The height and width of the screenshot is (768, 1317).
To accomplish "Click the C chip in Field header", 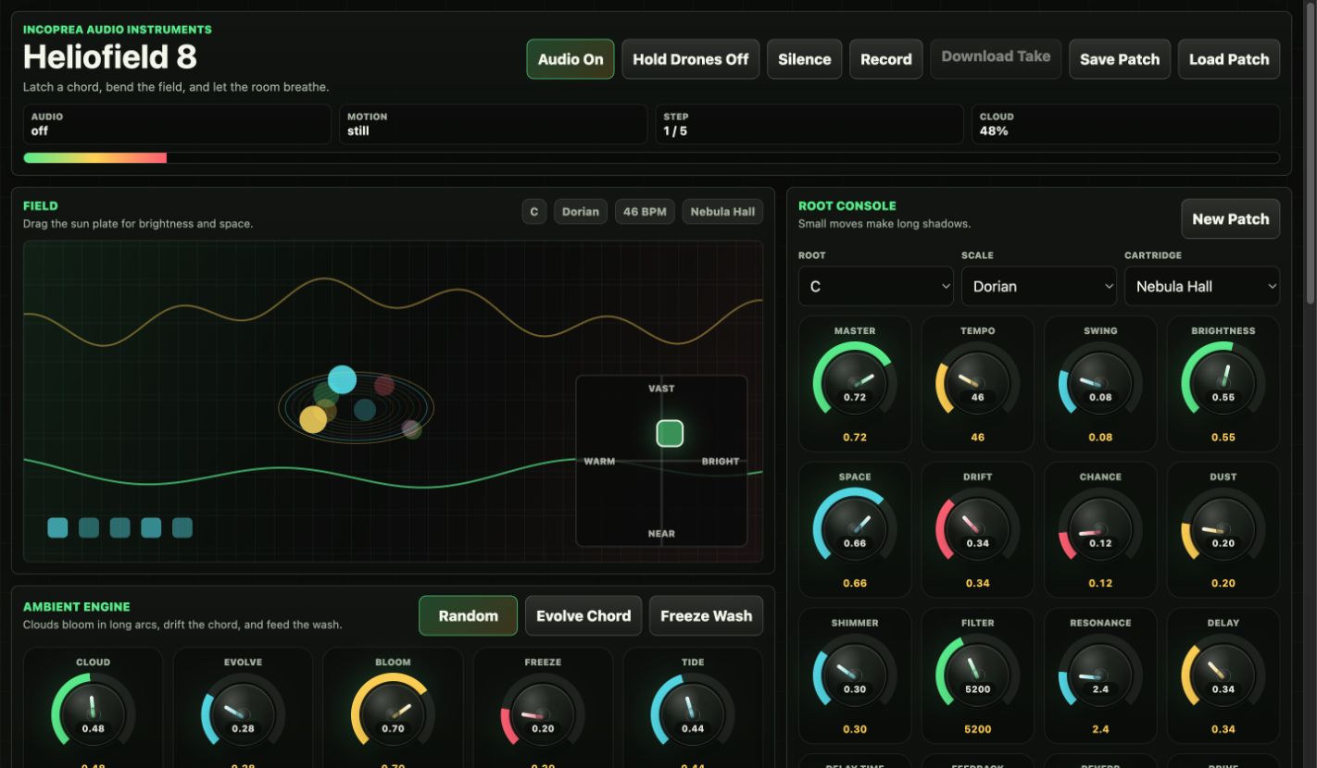I will 534,212.
